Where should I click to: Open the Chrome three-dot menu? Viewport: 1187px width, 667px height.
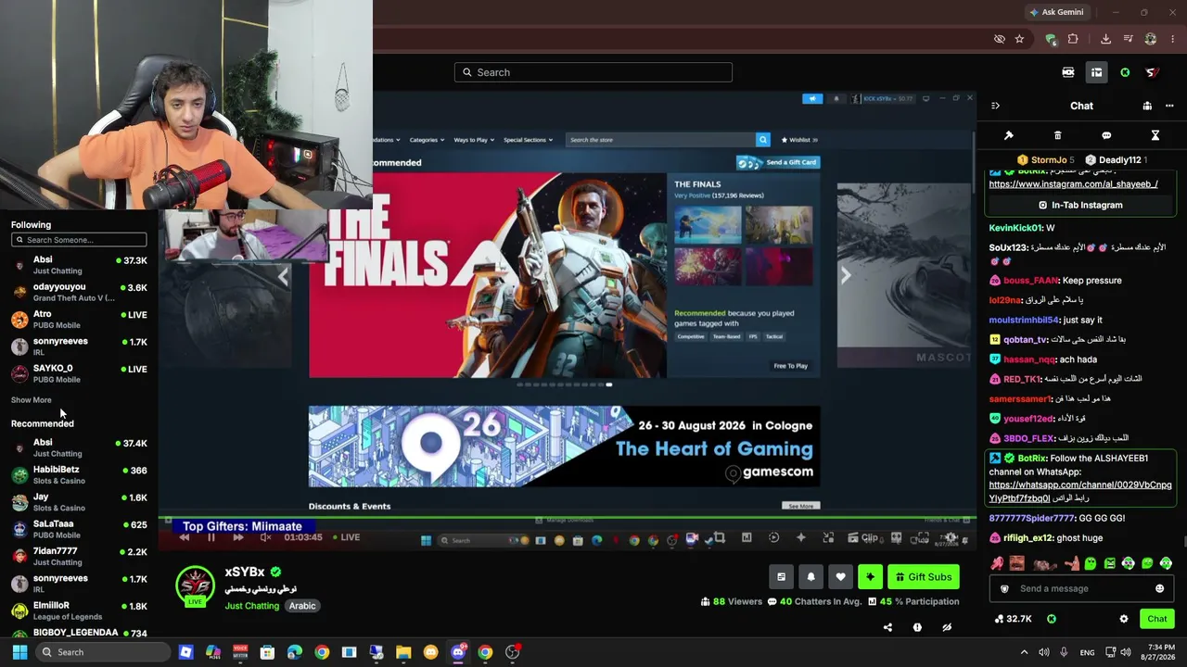coord(1173,39)
